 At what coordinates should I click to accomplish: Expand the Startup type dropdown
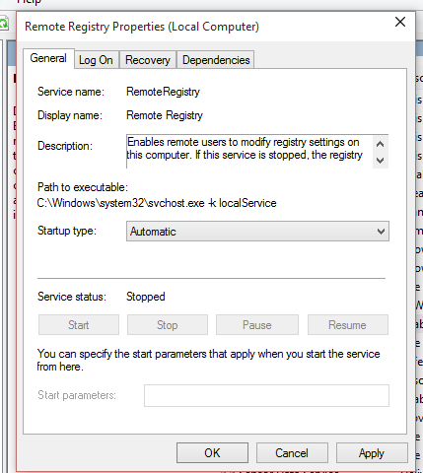[x=257, y=232]
